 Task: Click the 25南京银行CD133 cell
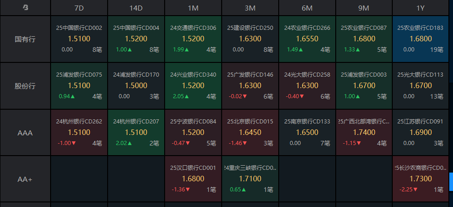[x=307, y=133]
